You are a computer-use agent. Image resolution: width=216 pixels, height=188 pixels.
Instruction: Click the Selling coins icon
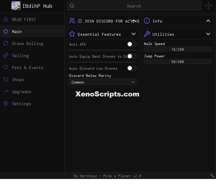6,55
